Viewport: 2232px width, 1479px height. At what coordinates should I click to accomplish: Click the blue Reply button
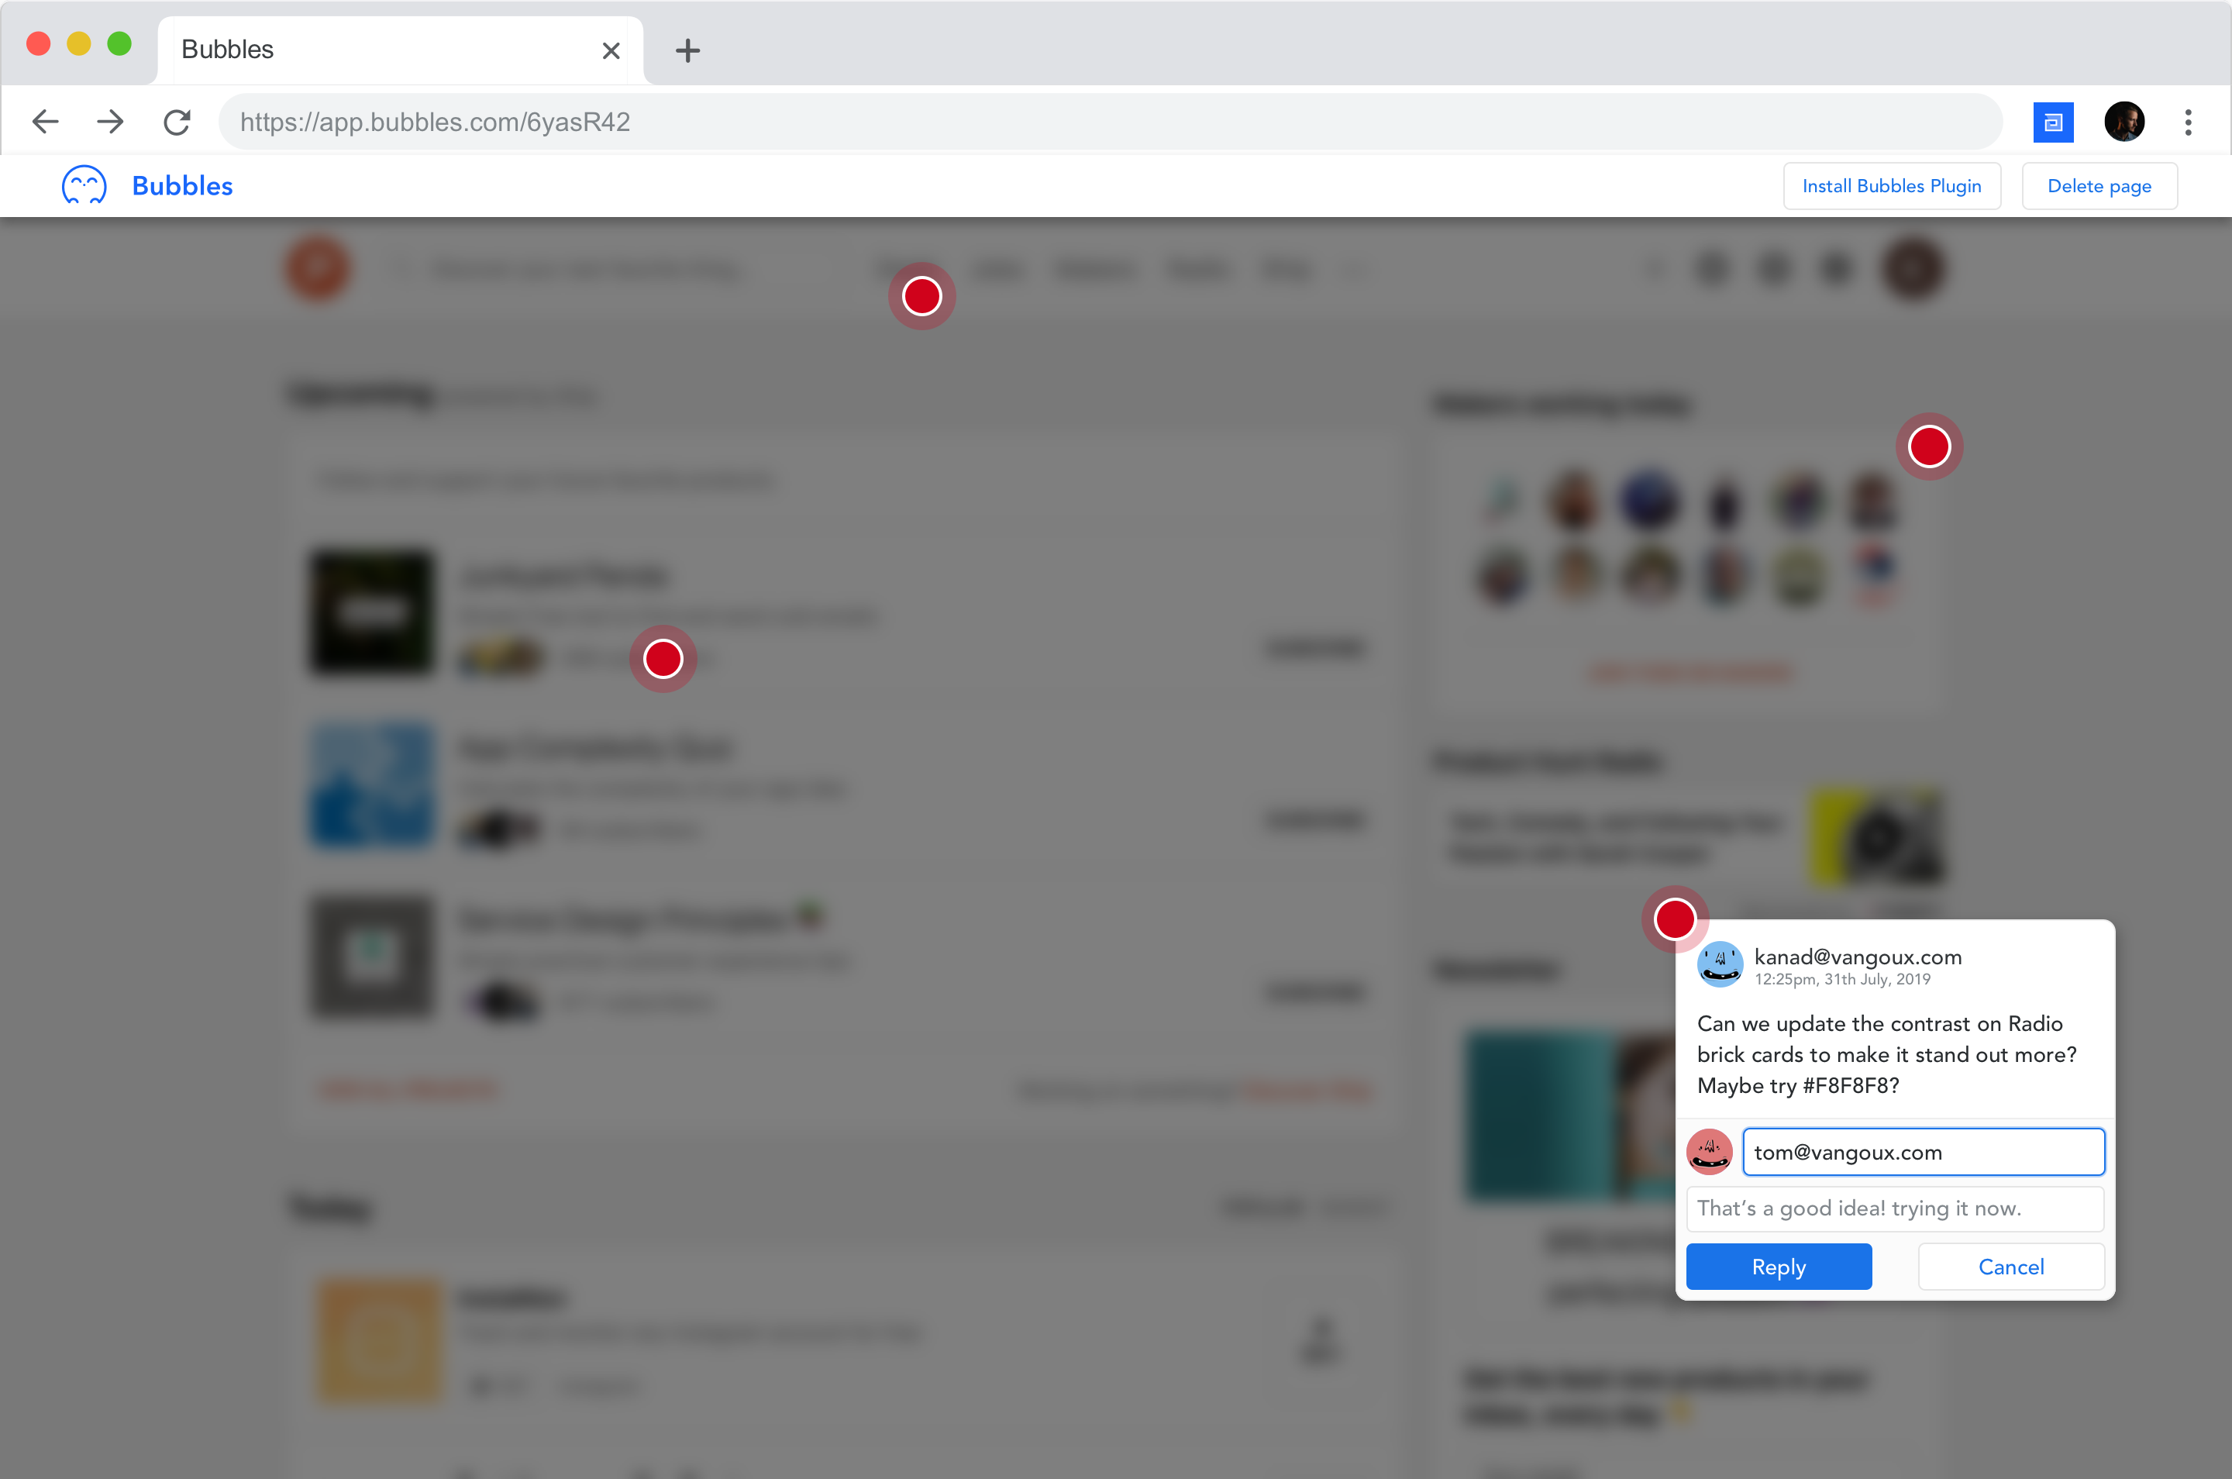(1779, 1267)
